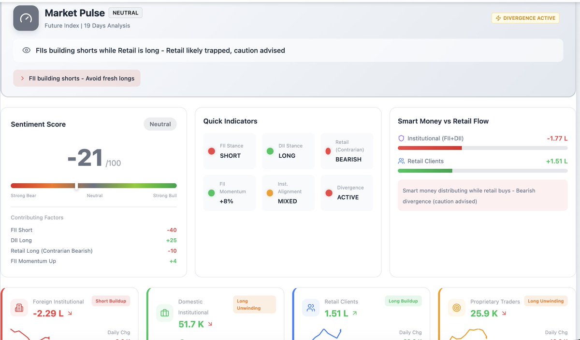Image resolution: width=580 pixels, height=340 pixels.
Task: Click the users icon on Retail Clients card
Action: pos(311,308)
